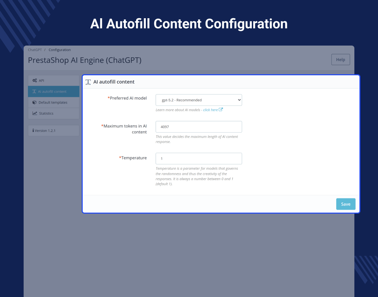
Task: Click the external link icon after click here
Action: tap(221, 109)
